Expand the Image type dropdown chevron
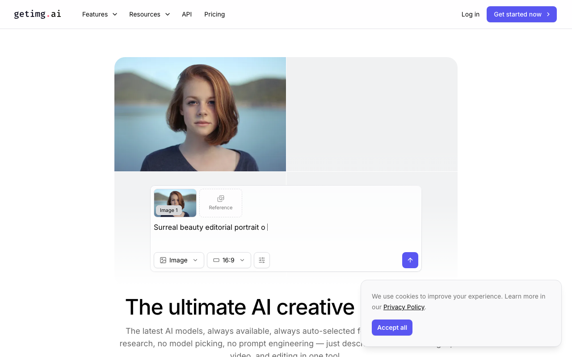Screen dimensions: 572x357 pos(195,260)
